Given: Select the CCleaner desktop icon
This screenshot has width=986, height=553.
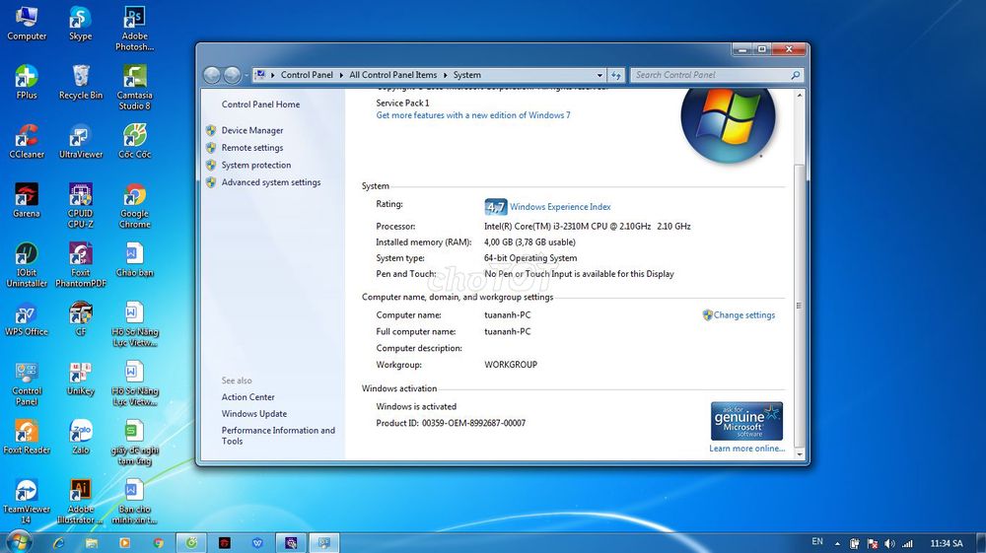Looking at the screenshot, I should pyautogui.click(x=27, y=141).
